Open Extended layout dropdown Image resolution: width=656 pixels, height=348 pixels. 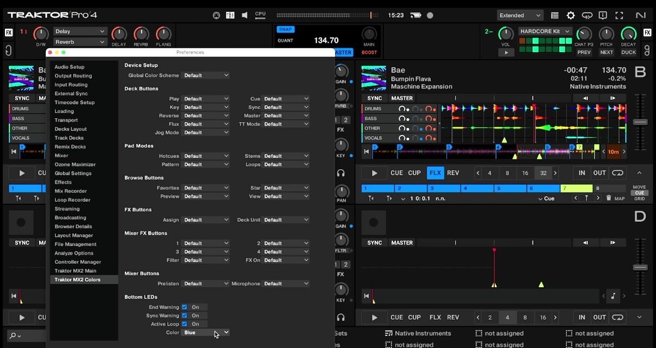[520, 15]
